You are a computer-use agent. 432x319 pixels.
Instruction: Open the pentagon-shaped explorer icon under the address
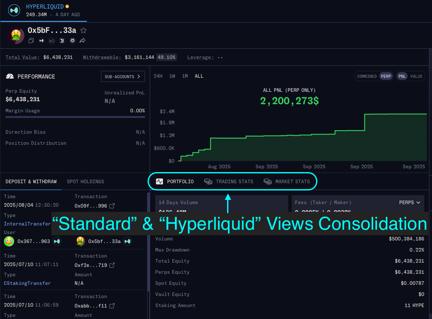[x=72, y=41]
